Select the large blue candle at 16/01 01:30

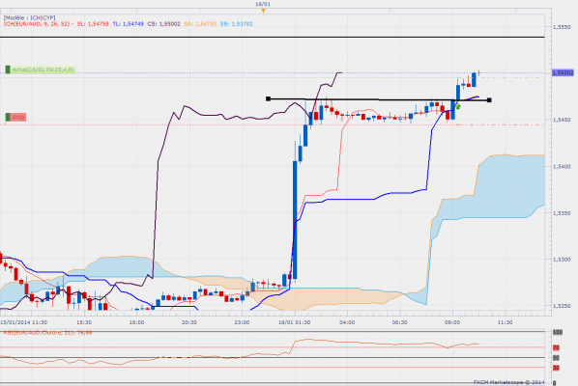[x=295, y=219]
